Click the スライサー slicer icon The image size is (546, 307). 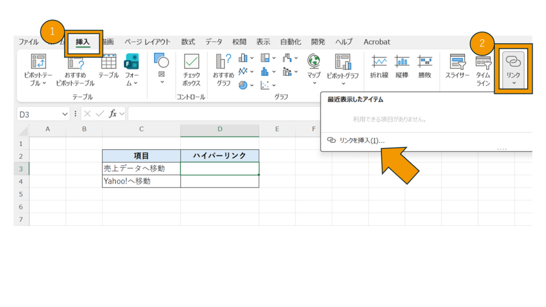click(457, 62)
